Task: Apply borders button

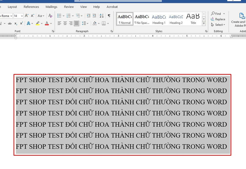Action: tap(104, 23)
